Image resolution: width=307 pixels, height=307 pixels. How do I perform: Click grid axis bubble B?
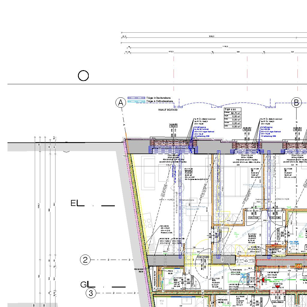tap(297, 103)
